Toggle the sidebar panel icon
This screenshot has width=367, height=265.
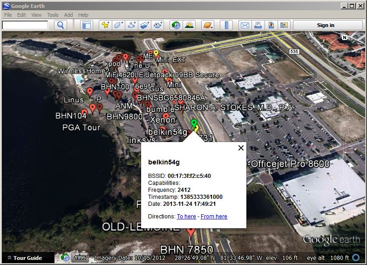click(87, 25)
